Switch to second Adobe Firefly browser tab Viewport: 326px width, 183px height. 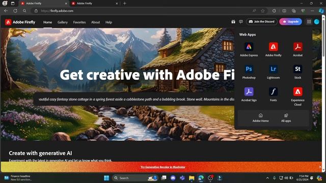[95, 4]
